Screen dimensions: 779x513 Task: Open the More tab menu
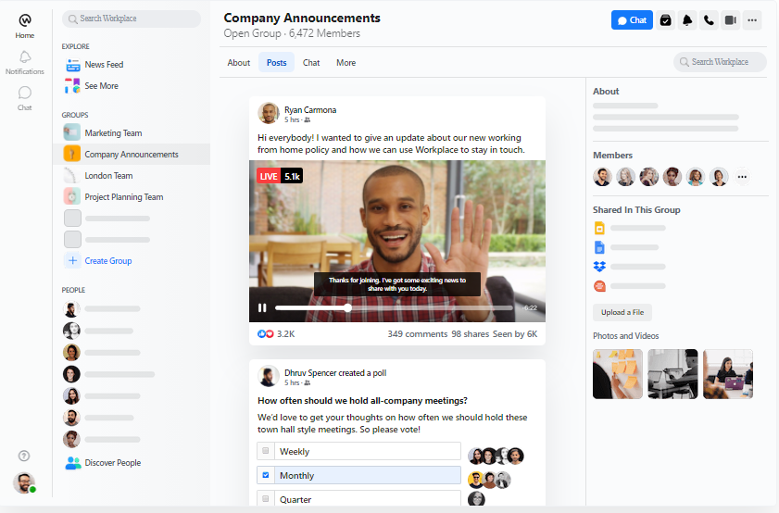[346, 63]
